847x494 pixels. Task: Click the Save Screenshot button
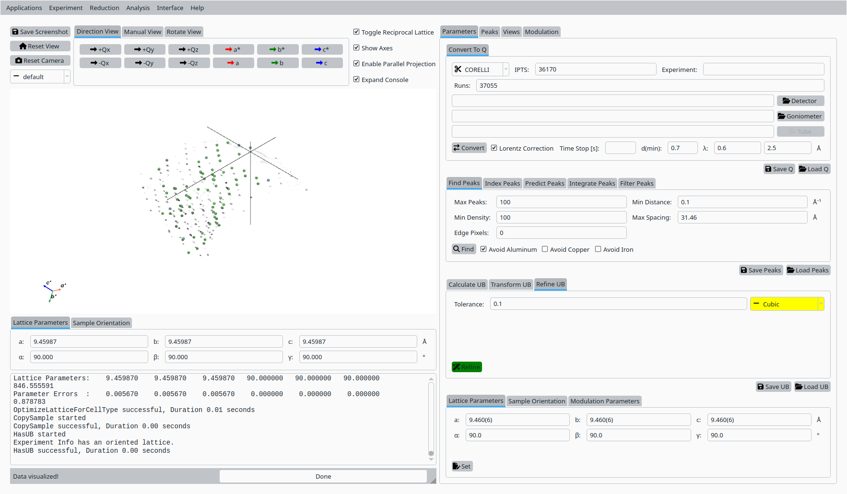point(40,32)
